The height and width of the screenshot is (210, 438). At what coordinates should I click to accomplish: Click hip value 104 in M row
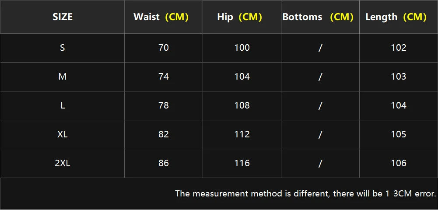242,77
